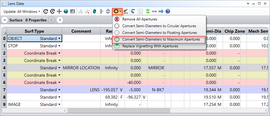Open surface 8 Standard type dropdown
This screenshot has height=116, width=270.
pyautogui.click(x=59, y=97)
